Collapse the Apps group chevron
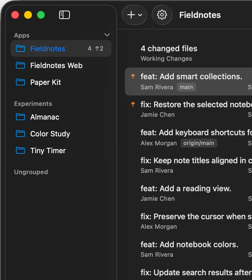The image size is (252, 280). coord(107,35)
